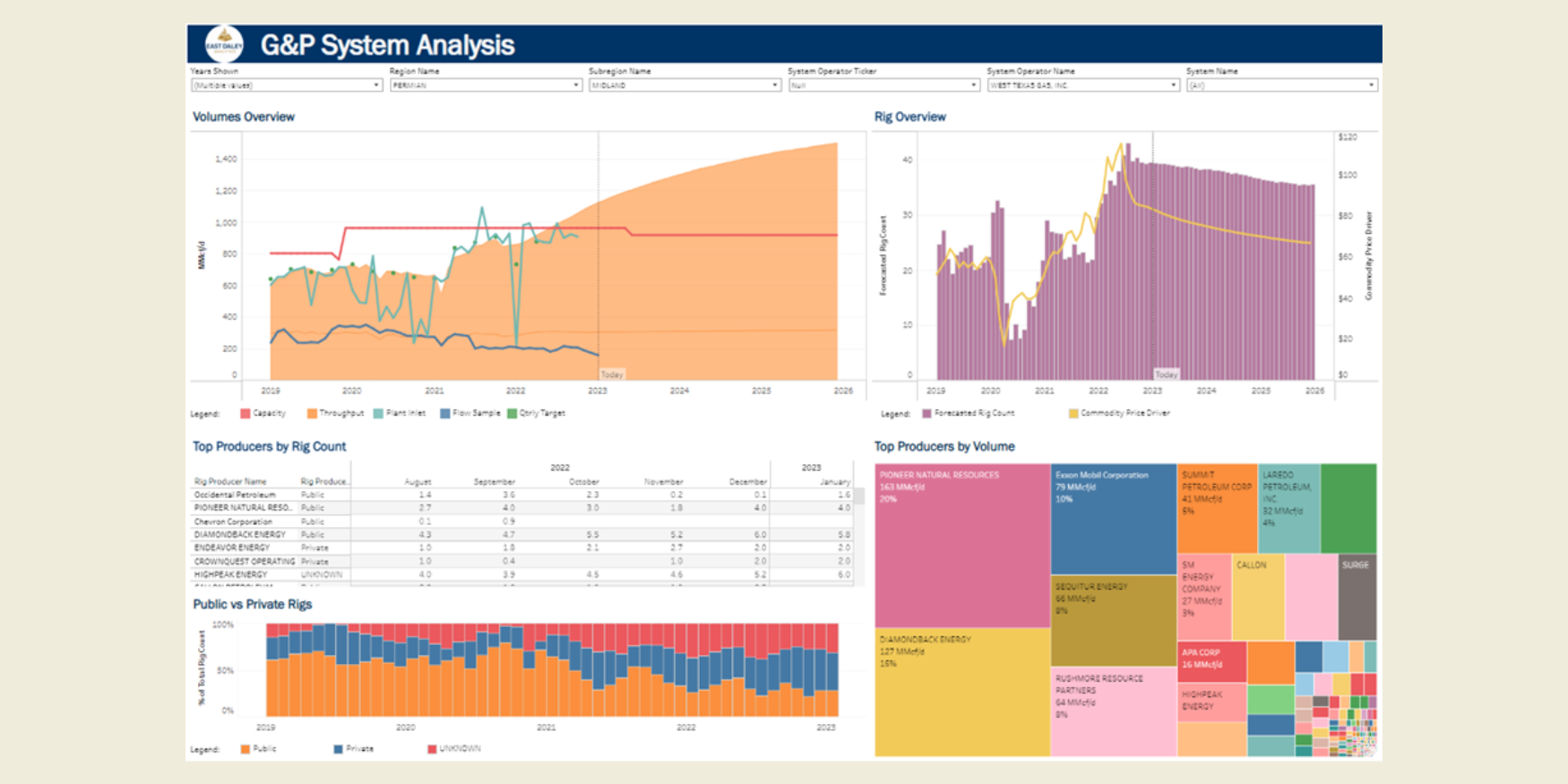Click the September column header
Image resolution: width=1568 pixels, height=784 pixels.
coord(495,482)
